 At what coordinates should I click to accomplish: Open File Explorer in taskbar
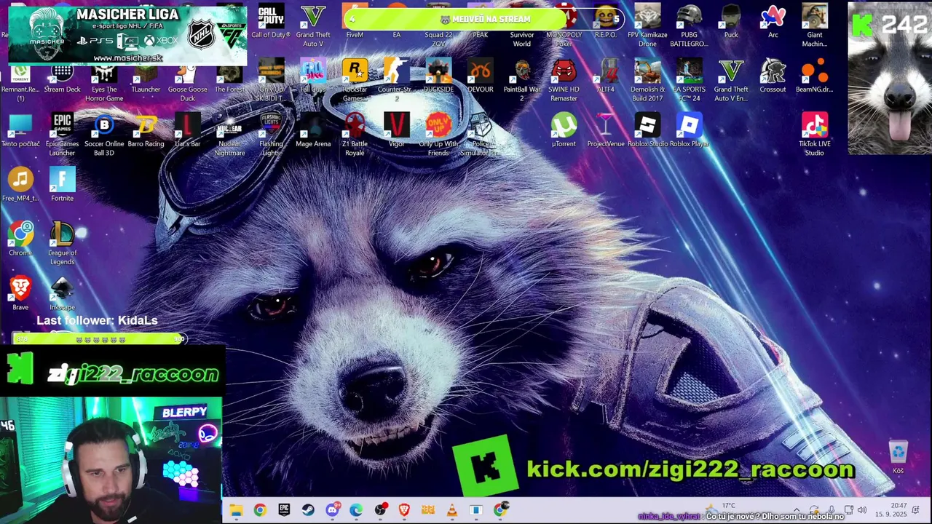click(x=236, y=510)
